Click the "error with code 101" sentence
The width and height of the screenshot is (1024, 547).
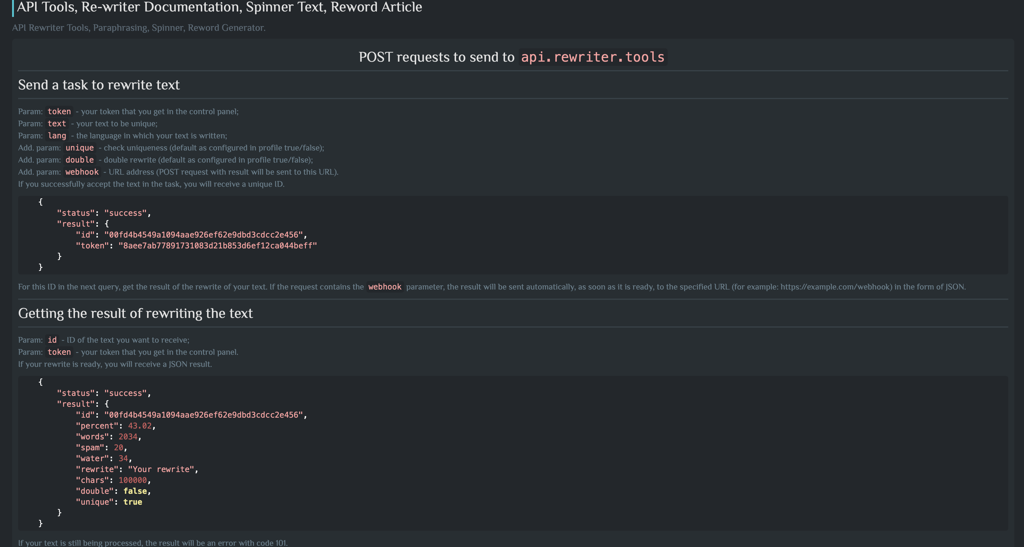[x=153, y=543]
